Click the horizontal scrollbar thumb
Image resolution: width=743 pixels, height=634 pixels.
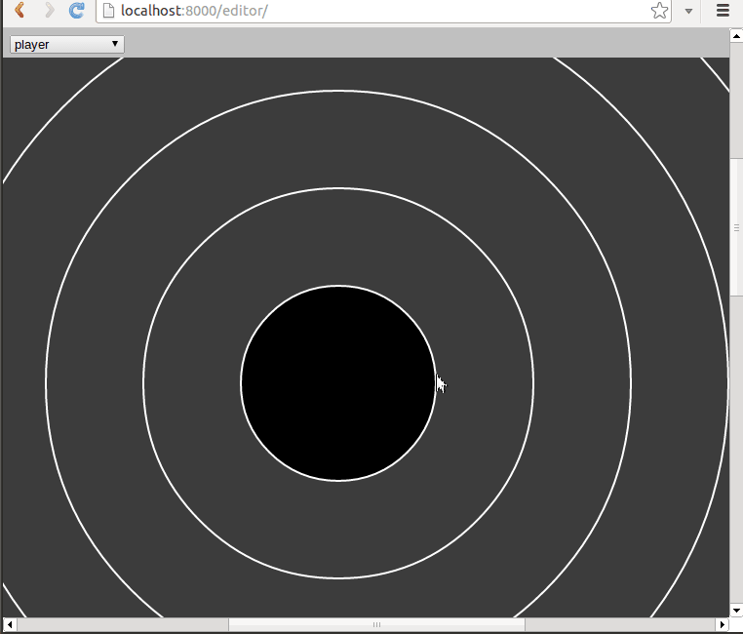pos(376,624)
